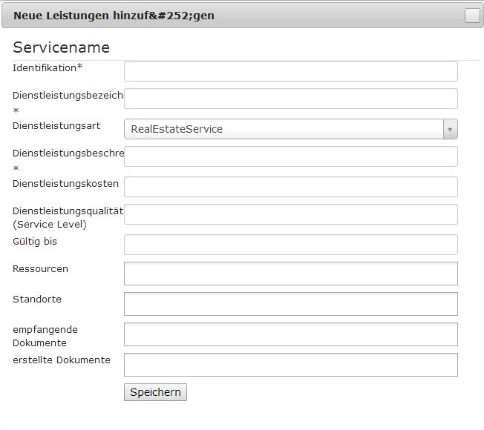Click the Standorte label
This screenshot has width=484, height=430.
click(x=37, y=299)
